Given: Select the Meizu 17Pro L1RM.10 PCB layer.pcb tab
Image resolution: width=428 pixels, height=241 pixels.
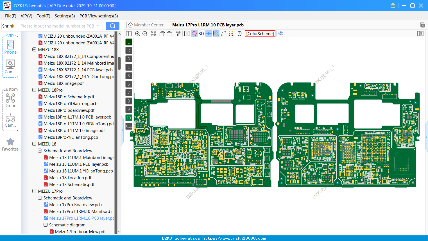Looking at the screenshot, I should 208,25.
